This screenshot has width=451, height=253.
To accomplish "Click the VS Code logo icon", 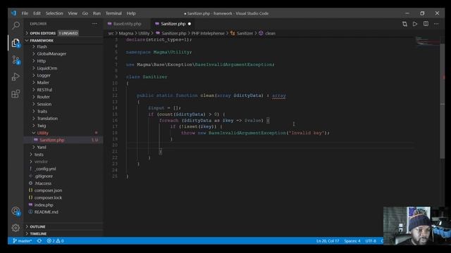I will (14, 13).
